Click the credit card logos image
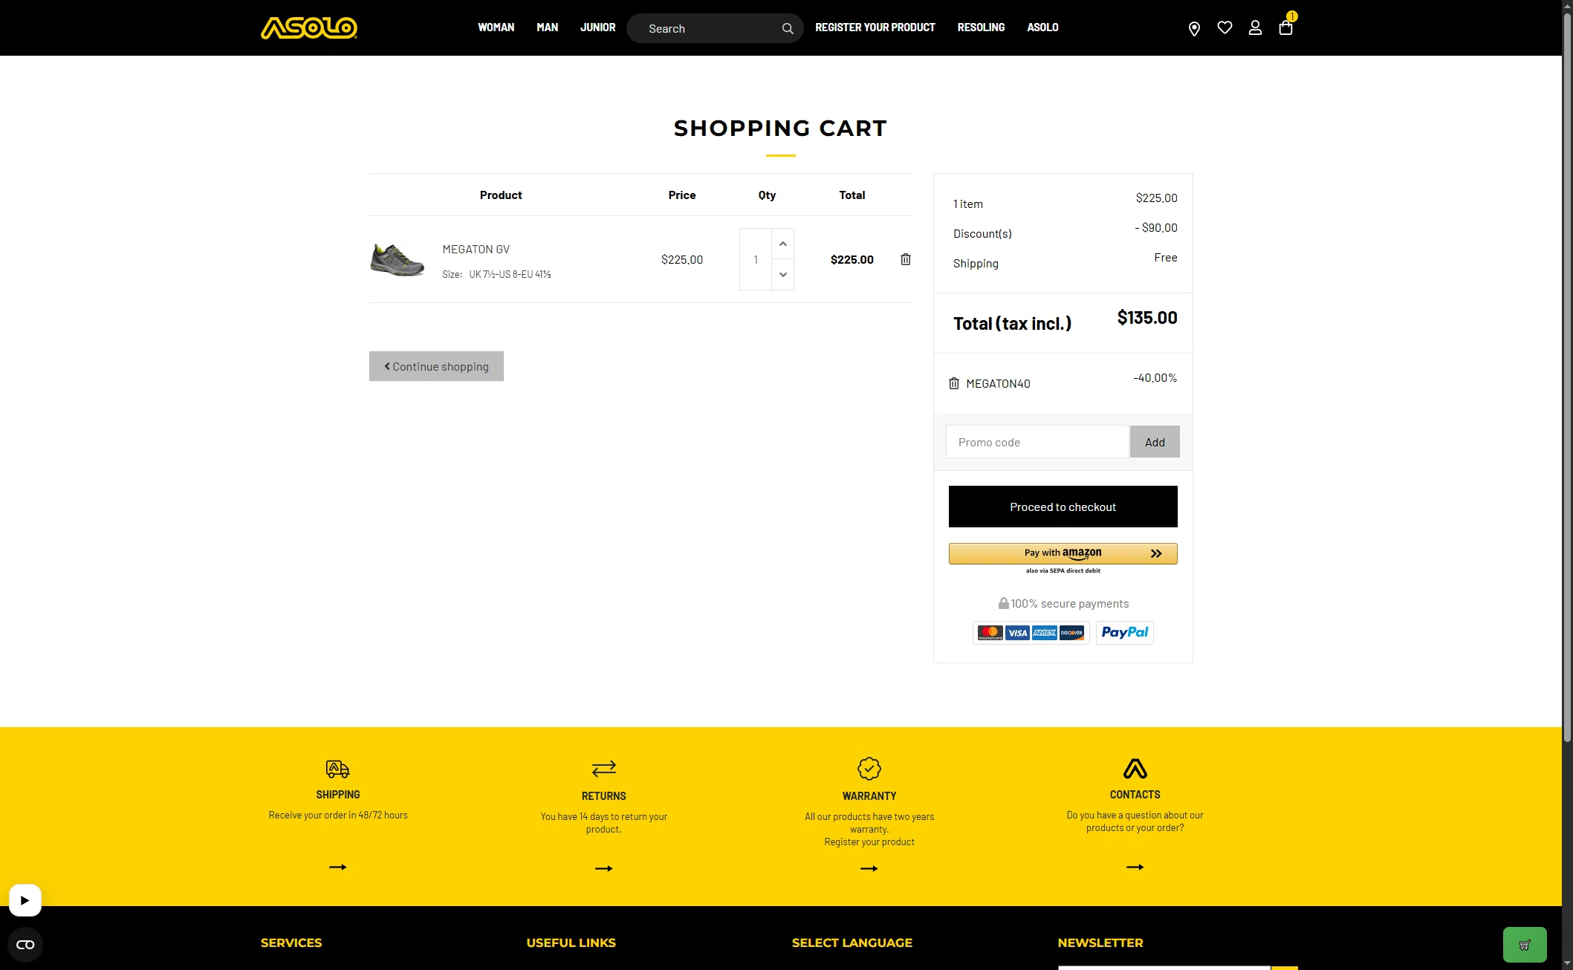Screen dimensions: 1573x970 1031,633
